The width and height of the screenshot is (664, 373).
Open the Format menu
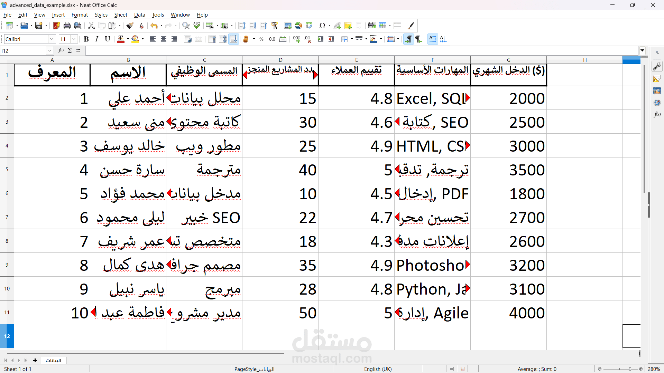coord(80,15)
